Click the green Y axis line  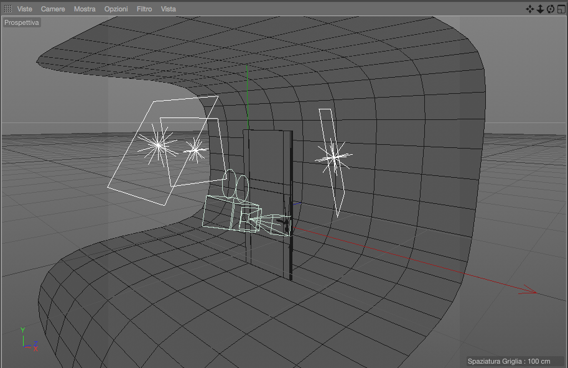(248, 97)
